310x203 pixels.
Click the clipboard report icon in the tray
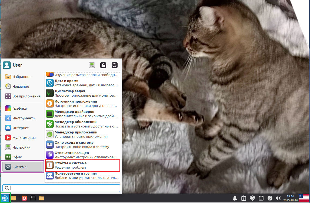click(x=244, y=198)
